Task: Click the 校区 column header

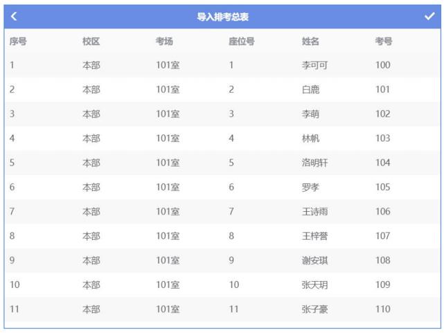Action: (91, 42)
